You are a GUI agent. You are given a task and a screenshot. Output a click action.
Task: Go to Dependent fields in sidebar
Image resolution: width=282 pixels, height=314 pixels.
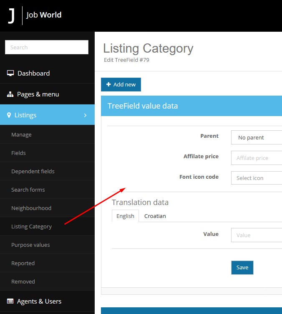coord(33,172)
